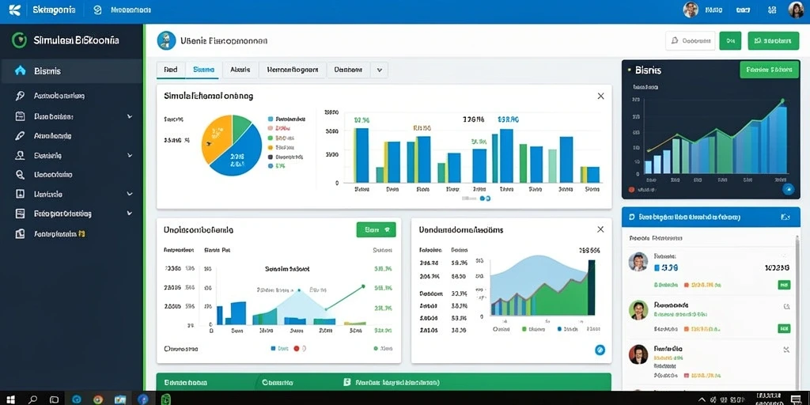
Task: Expand the person-icon sidebar item chevron
Action: [x=129, y=155]
